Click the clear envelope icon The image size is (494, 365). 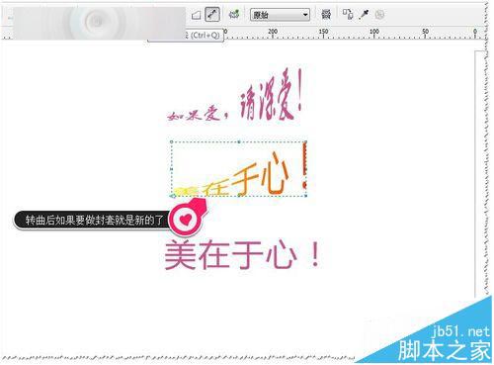click(x=379, y=15)
